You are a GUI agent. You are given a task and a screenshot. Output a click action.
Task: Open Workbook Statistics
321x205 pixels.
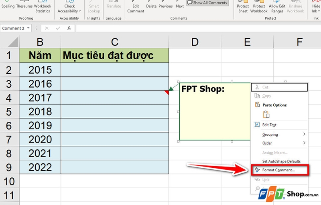point(43,7)
